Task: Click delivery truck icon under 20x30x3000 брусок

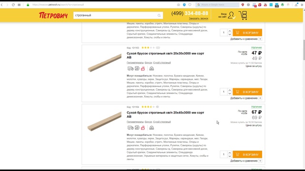Action: [x=130, y=68]
